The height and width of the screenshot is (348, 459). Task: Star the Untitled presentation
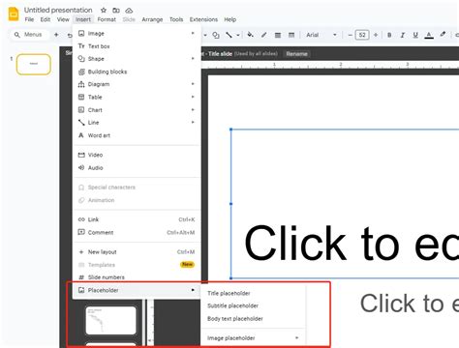(x=104, y=11)
